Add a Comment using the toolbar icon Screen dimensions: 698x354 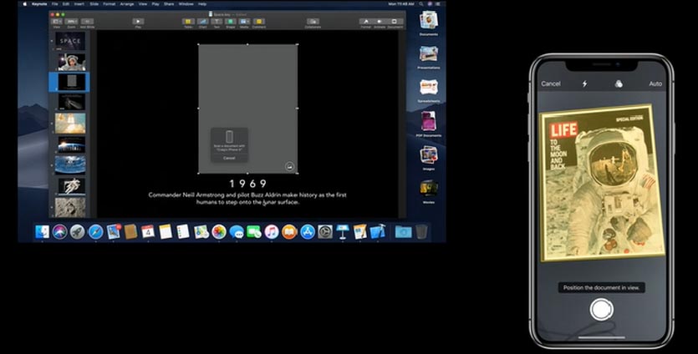(x=258, y=22)
